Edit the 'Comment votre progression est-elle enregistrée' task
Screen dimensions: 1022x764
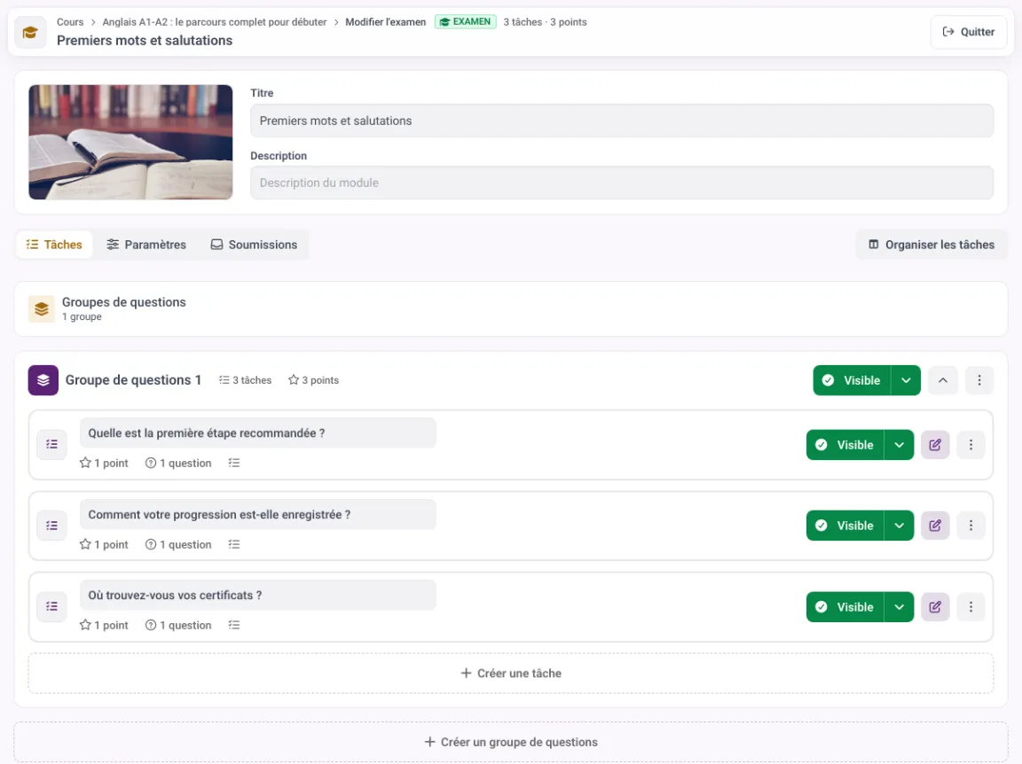935,526
